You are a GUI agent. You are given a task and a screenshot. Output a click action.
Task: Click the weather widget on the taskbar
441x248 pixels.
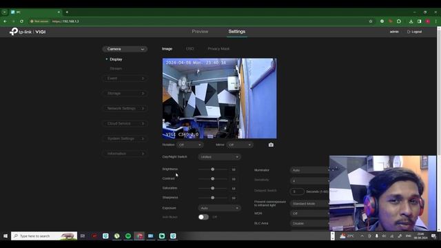[x=347, y=236]
